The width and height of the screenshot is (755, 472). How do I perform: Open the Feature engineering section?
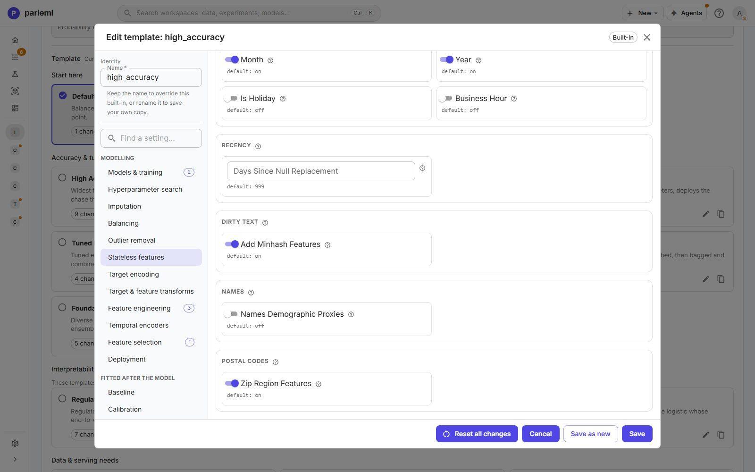pyautogui.click(x=151, y=308)
